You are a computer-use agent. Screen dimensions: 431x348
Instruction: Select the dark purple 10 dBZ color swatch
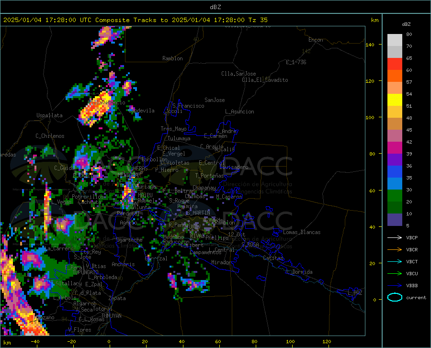395,220
